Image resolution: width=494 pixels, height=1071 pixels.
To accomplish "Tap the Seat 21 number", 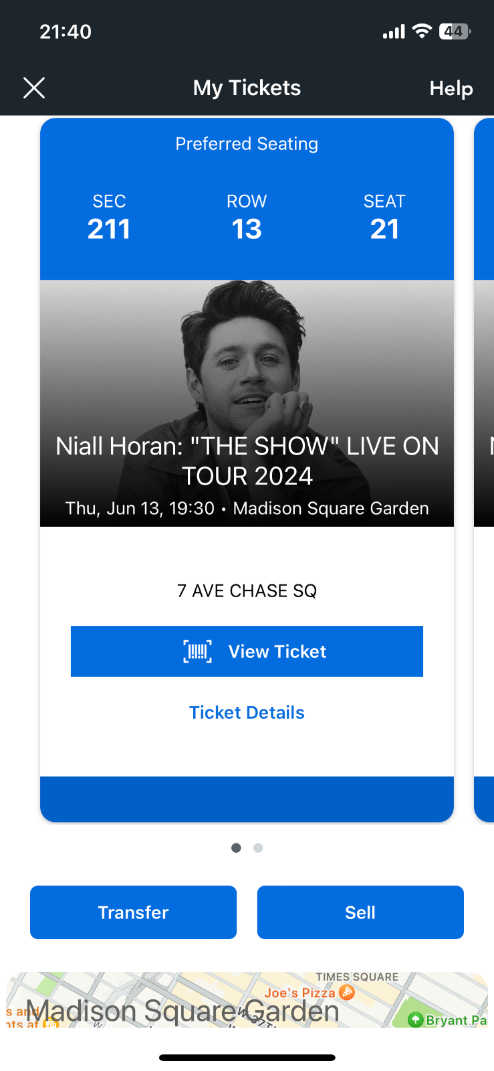I will coord(384,229).
